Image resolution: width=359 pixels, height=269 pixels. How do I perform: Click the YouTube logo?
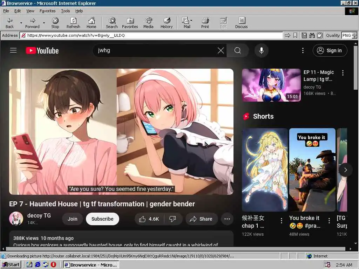click(x=42, y=50)
